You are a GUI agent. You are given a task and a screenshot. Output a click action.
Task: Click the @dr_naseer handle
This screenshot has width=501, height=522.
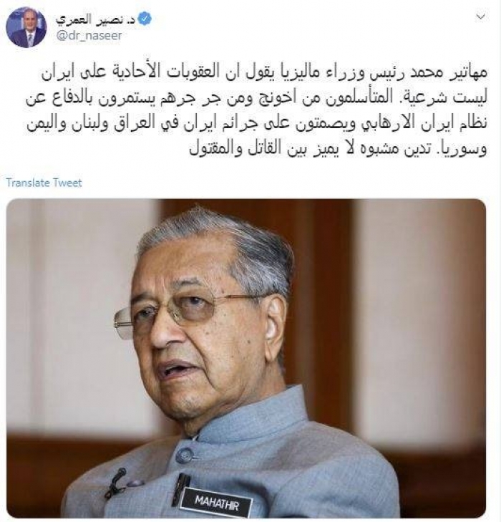pyautogui.click(x=89, y=35)
